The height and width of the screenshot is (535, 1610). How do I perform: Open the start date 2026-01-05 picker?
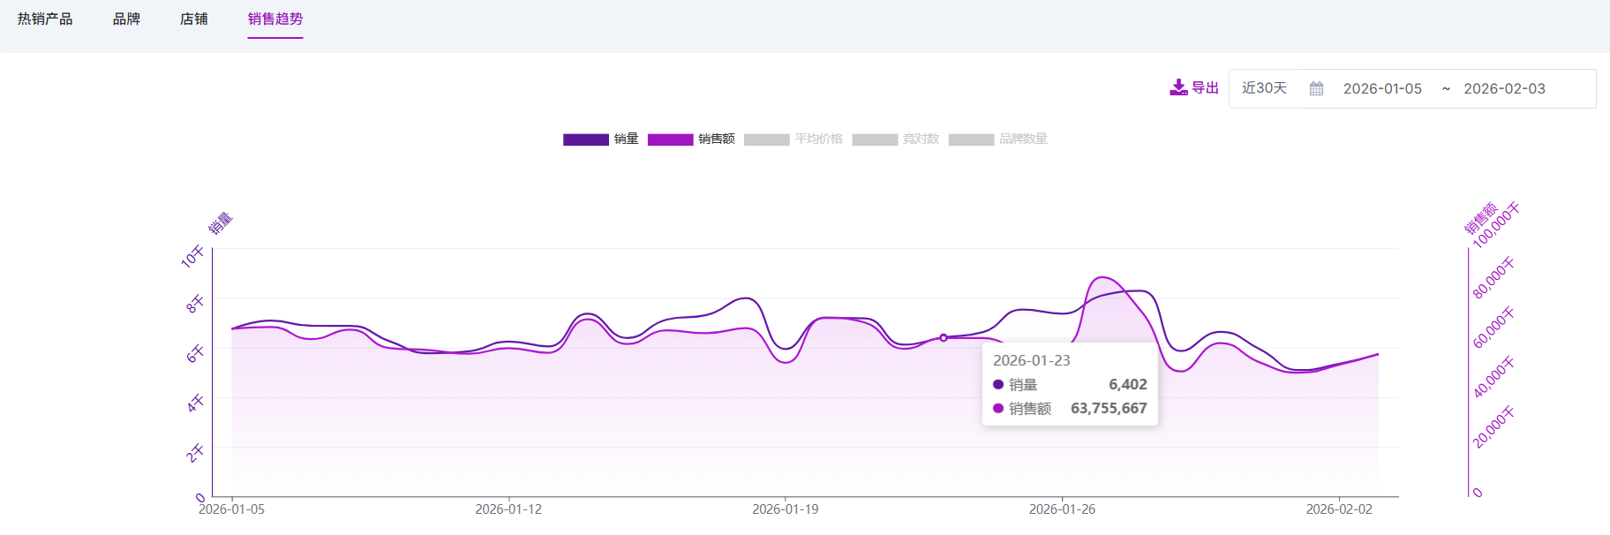(x=1382, y=88)
